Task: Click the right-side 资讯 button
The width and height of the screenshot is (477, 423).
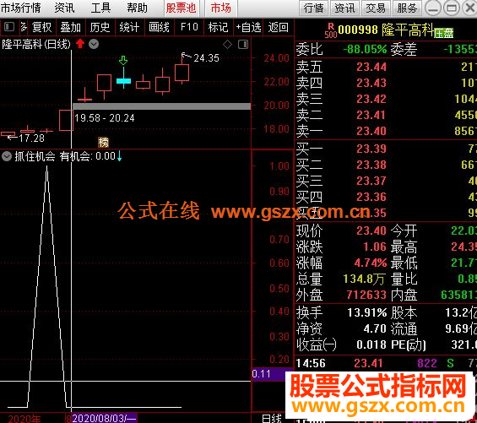Action: [x=344, y=8]
